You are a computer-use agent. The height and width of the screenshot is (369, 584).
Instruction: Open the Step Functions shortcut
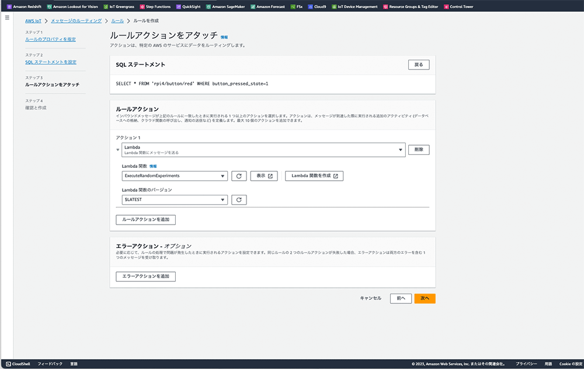(x=155, y=6)
